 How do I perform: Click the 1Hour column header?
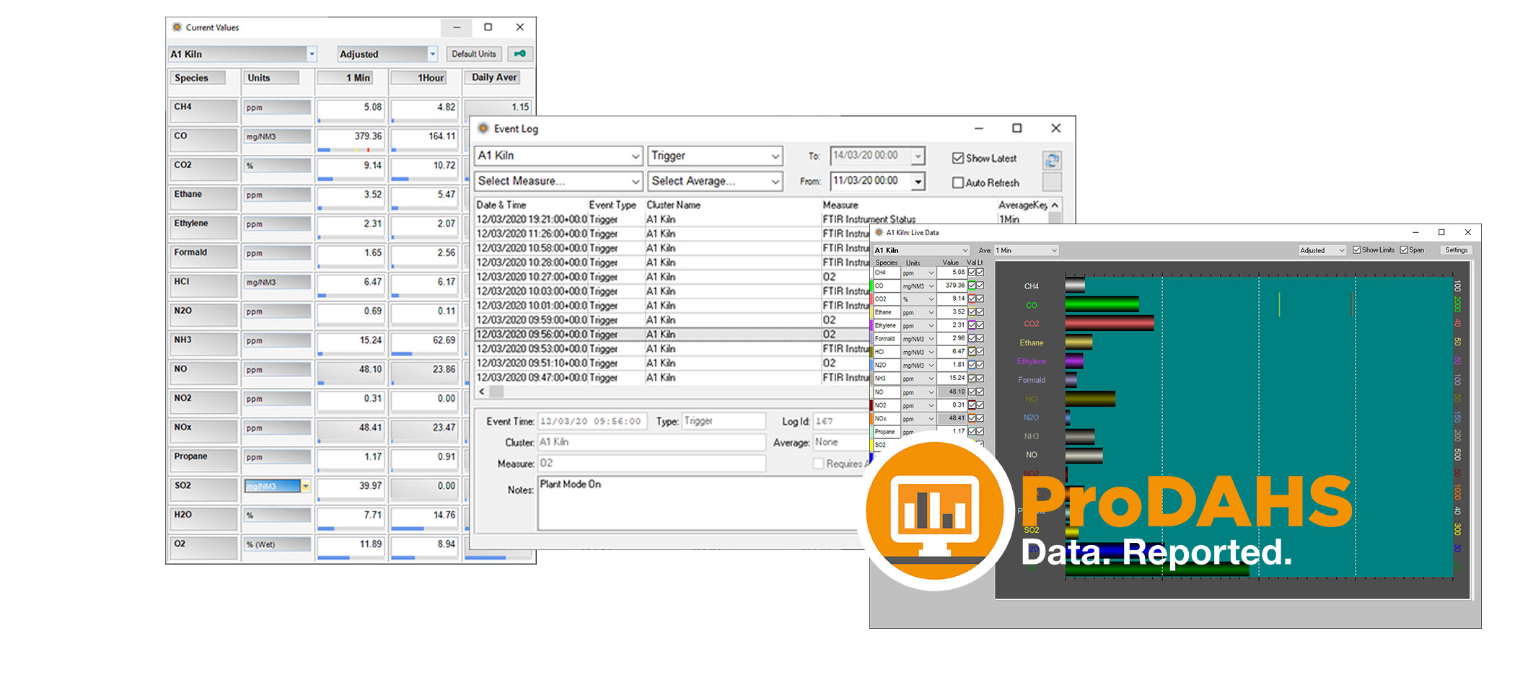pyautogui.click(x=419, y=78)
